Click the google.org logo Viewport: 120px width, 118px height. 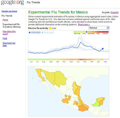pyautogui.click(x=13, y=2)
